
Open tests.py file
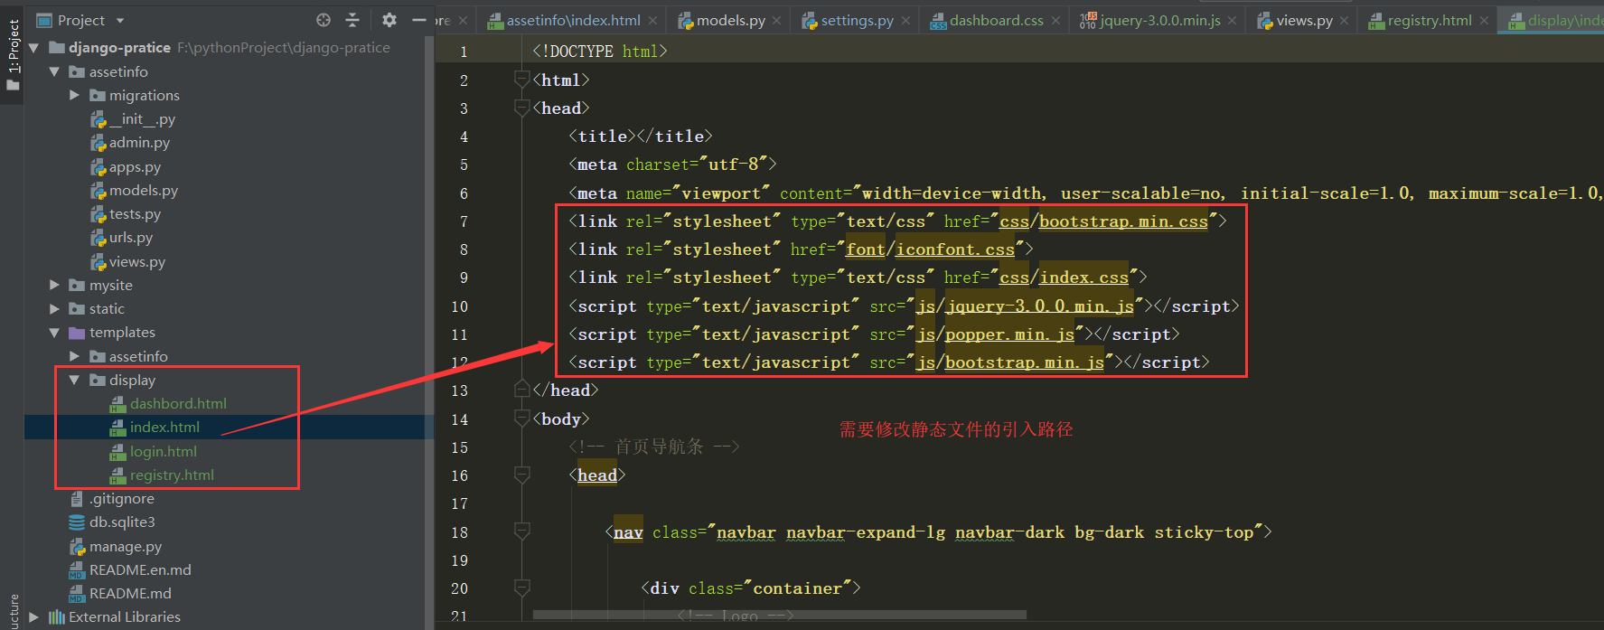[x=135, y=214]
